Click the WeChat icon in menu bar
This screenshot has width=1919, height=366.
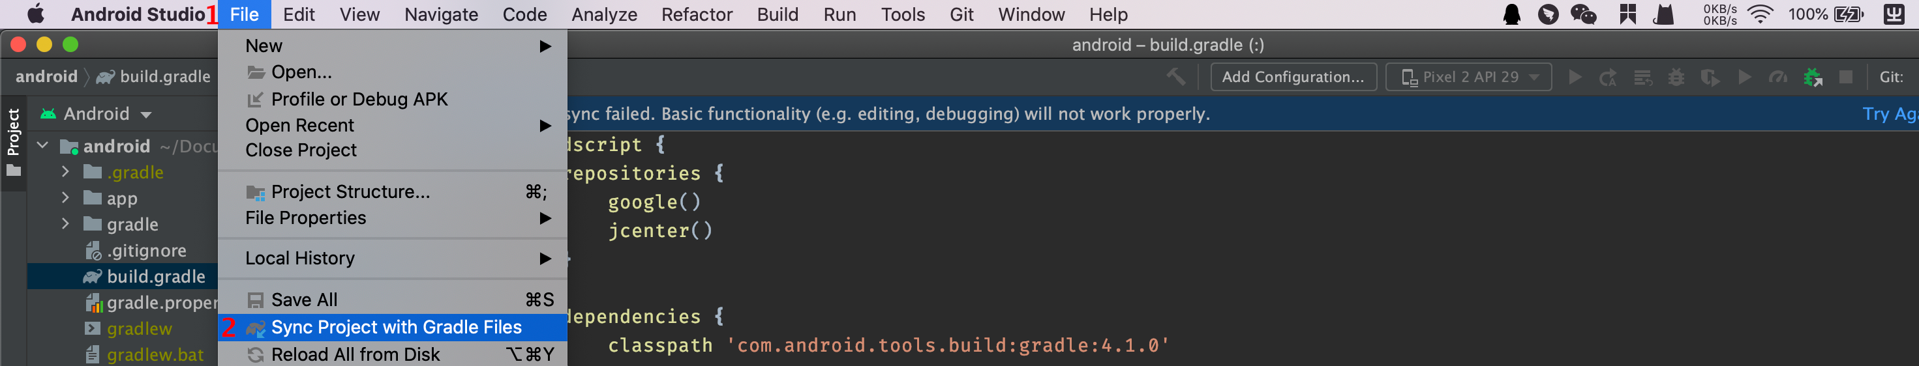(x=1583, y=14)
